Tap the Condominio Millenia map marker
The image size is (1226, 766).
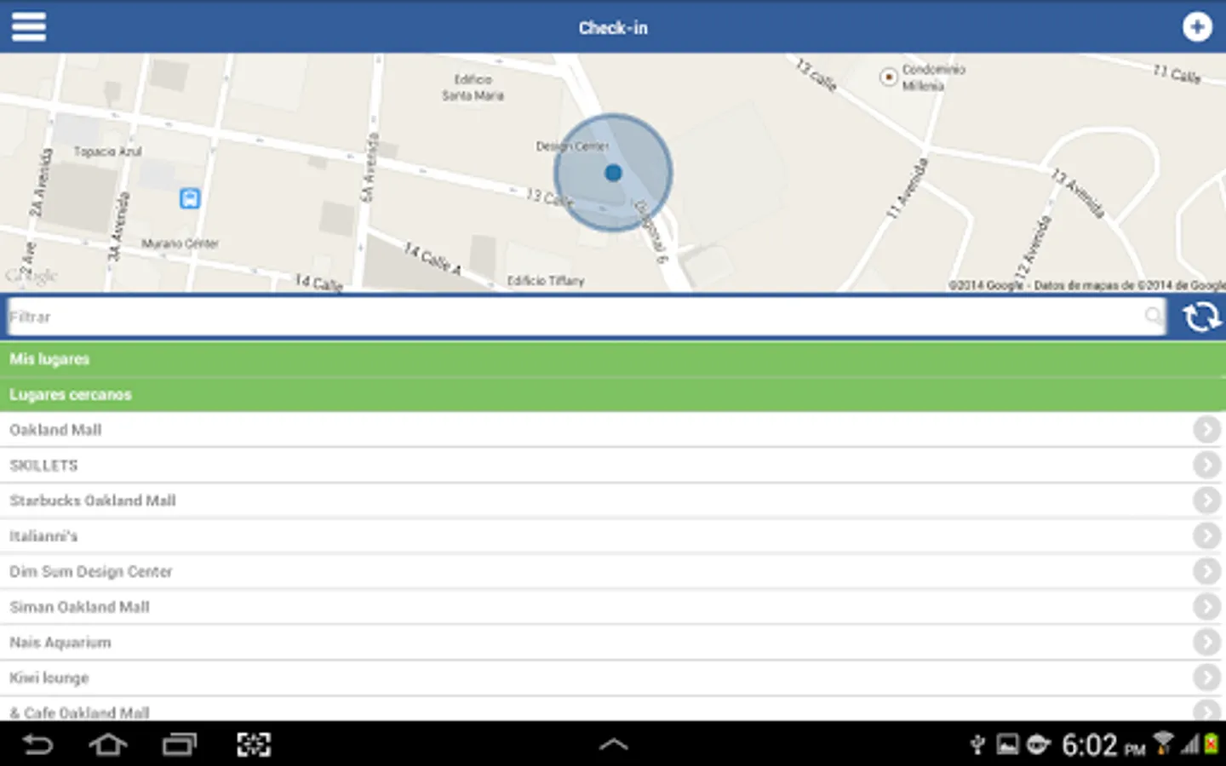[888, 77]
